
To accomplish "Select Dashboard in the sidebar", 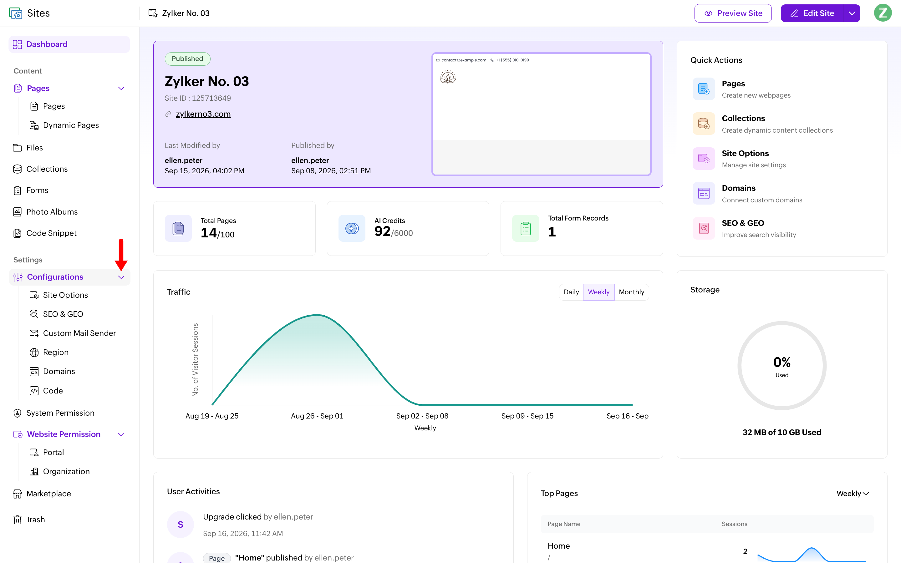I will pos(69,44).
